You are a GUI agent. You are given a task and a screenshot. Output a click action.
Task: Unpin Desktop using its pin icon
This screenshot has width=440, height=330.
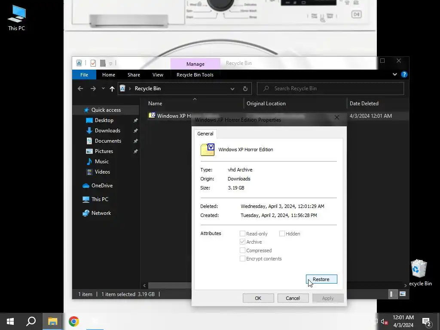click(135, 120)
